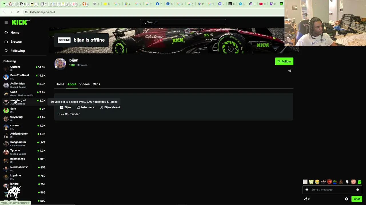Open conner's channel
Screen dimensions: 366x205
[x=24, y=127]
